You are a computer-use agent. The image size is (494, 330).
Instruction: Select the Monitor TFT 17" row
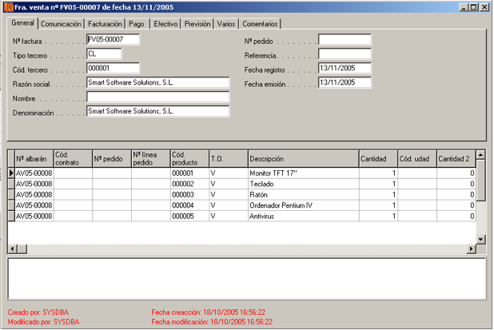coord(302,173)
